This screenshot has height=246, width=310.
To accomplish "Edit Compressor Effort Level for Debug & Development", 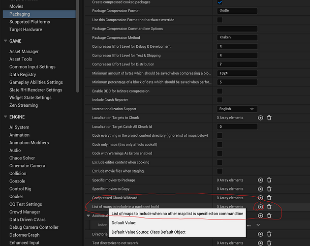I will [237, 46].
